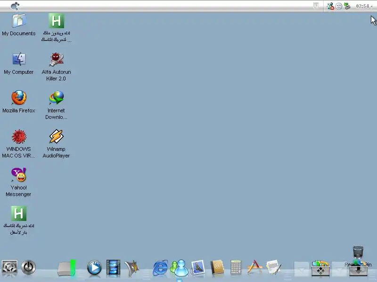Image resolution: width=377 pixels, height=282 pixels.
Task: Open the filmstrip movie icon in dock
Action: (113, 267)
